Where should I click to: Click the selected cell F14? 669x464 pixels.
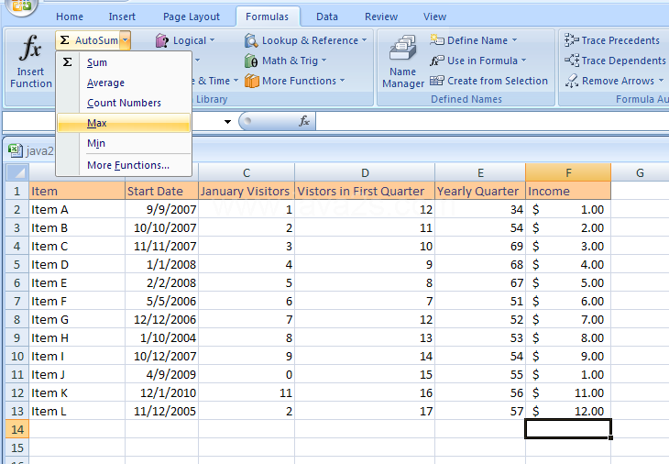[x=568, y=429]
